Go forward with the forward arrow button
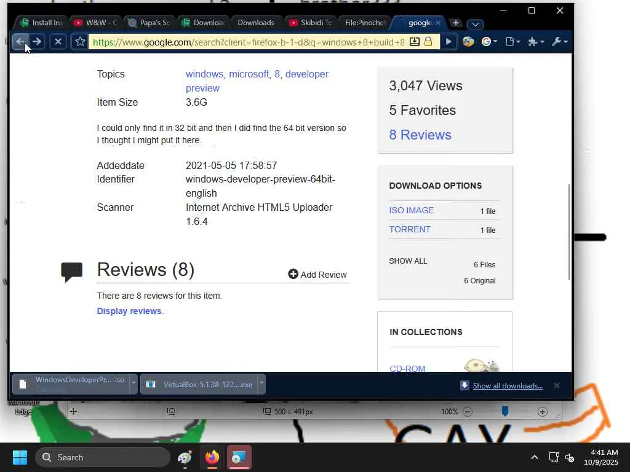This screenshot has width=630, height=472. point(37,41)
